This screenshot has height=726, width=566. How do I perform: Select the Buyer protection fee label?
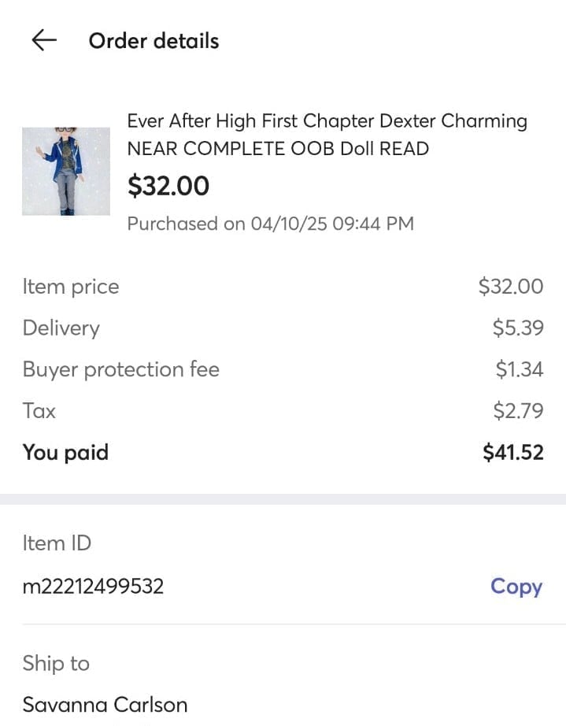pyautogui.click(x=120, y=369)
